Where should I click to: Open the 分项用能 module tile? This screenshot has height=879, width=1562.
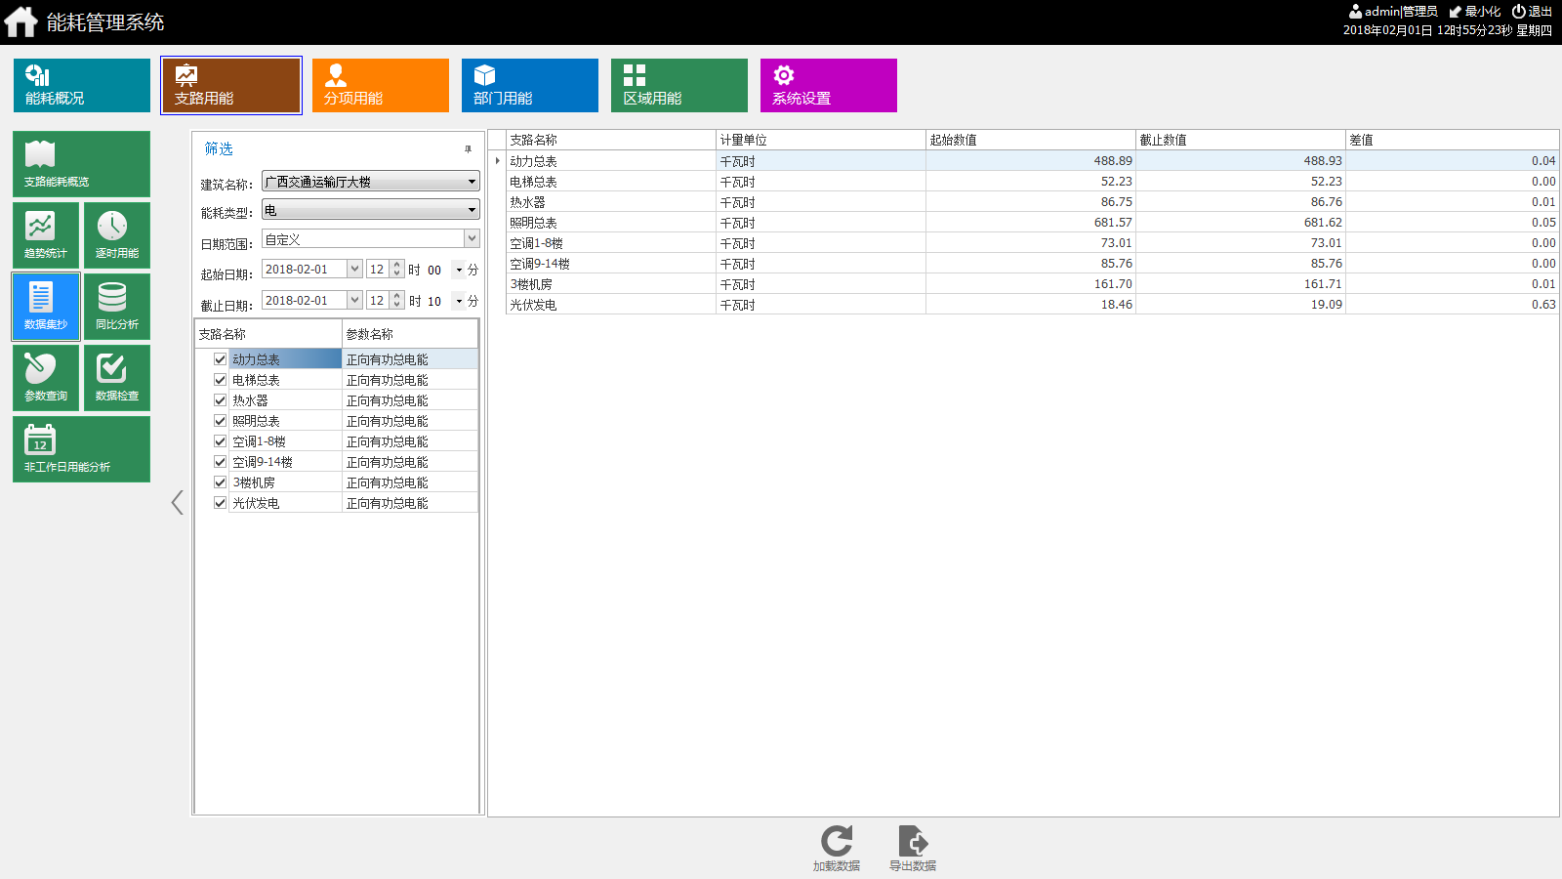coord(381,85)
